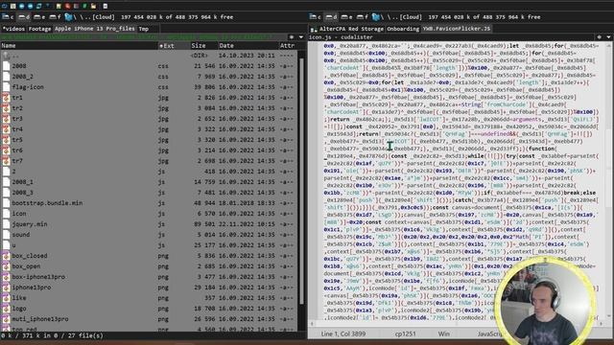Sort files by the Name column
This screenshot has width=614, height=345.
pos(79,46)
